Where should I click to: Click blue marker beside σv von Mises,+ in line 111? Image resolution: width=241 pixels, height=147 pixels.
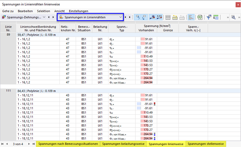pos(154,134)
